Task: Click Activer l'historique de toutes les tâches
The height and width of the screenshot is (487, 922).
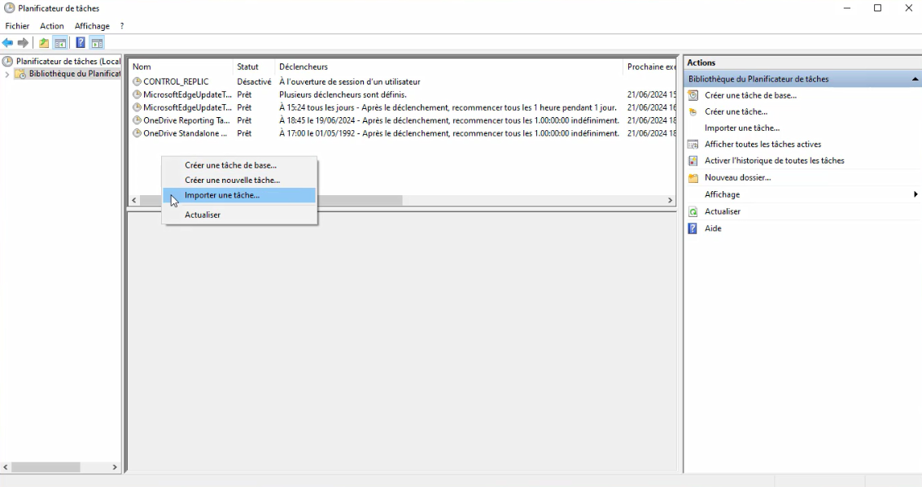Action: pos(774,161)
